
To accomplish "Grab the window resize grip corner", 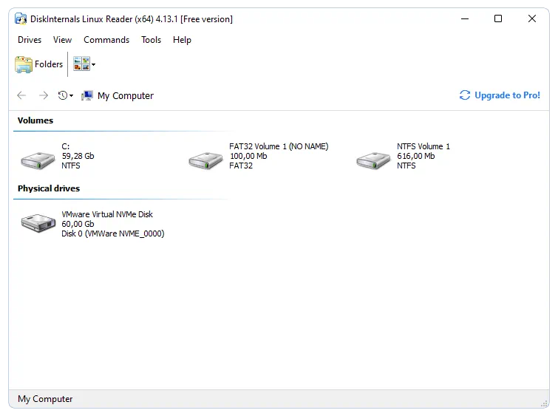I will click(545, 403).
